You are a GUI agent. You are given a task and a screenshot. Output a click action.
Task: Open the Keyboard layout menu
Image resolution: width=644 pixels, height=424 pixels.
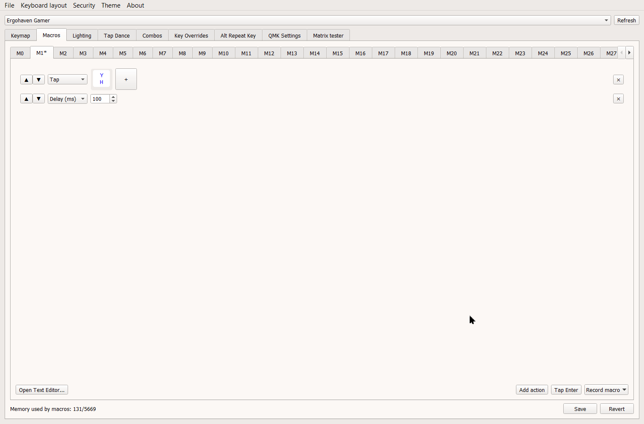click(x=44, y=5)
